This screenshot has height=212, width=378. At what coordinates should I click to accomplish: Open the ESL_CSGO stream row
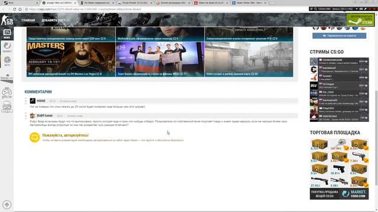[x=339, y=94]
